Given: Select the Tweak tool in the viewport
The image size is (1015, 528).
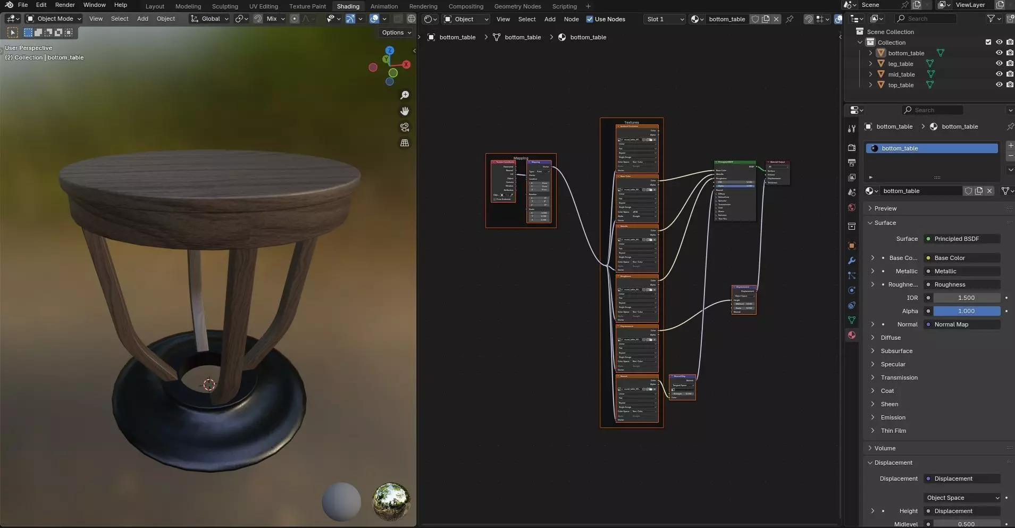Looking at the screenshot, I should (13, 32).
